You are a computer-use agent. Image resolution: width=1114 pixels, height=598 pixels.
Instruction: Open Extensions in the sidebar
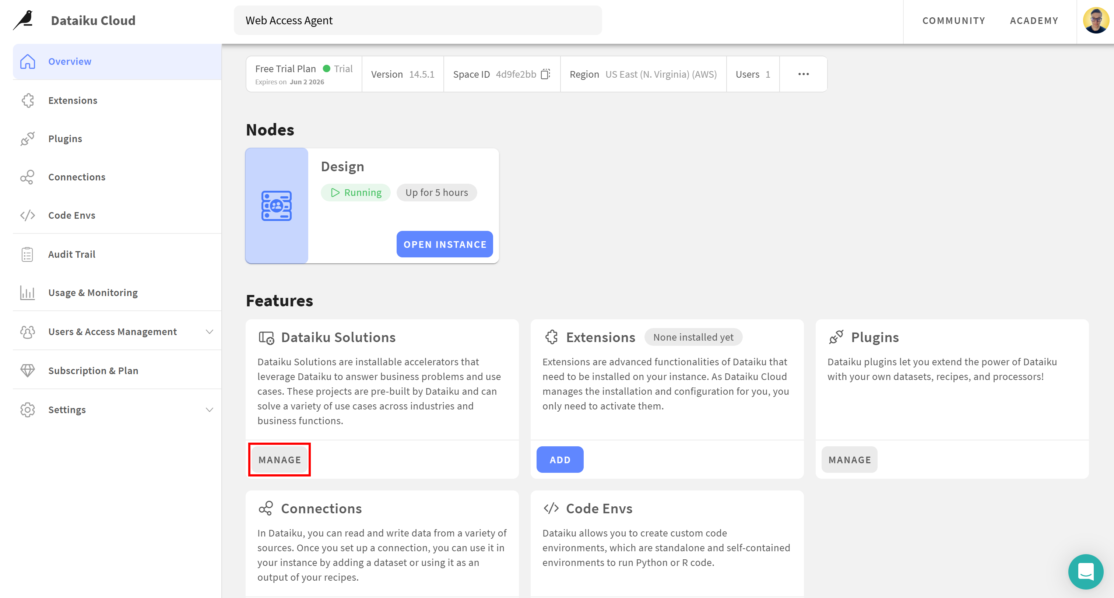[x=117, y=100]
